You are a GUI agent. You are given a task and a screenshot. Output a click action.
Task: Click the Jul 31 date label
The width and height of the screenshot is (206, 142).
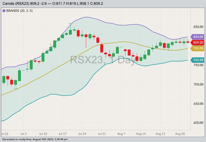coord(102,134)
